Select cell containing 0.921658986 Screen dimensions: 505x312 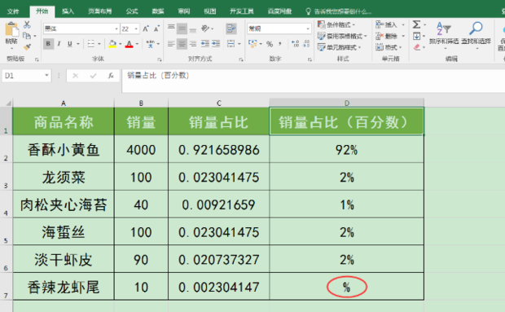tap(218, 149)
